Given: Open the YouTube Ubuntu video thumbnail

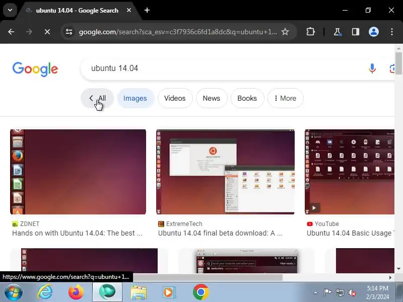Looking at the screenshot, I should 350,172.
